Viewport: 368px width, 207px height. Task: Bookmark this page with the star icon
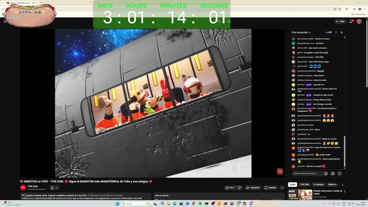click(340, 9)
